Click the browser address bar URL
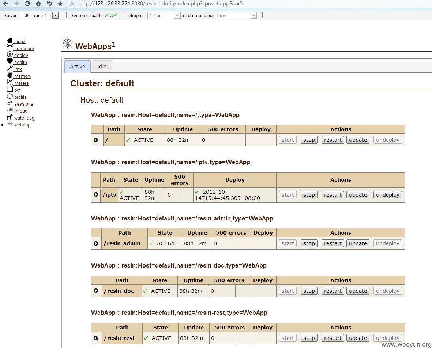The image size is (432, 348). pyautogui.click(x=161, y=4)
